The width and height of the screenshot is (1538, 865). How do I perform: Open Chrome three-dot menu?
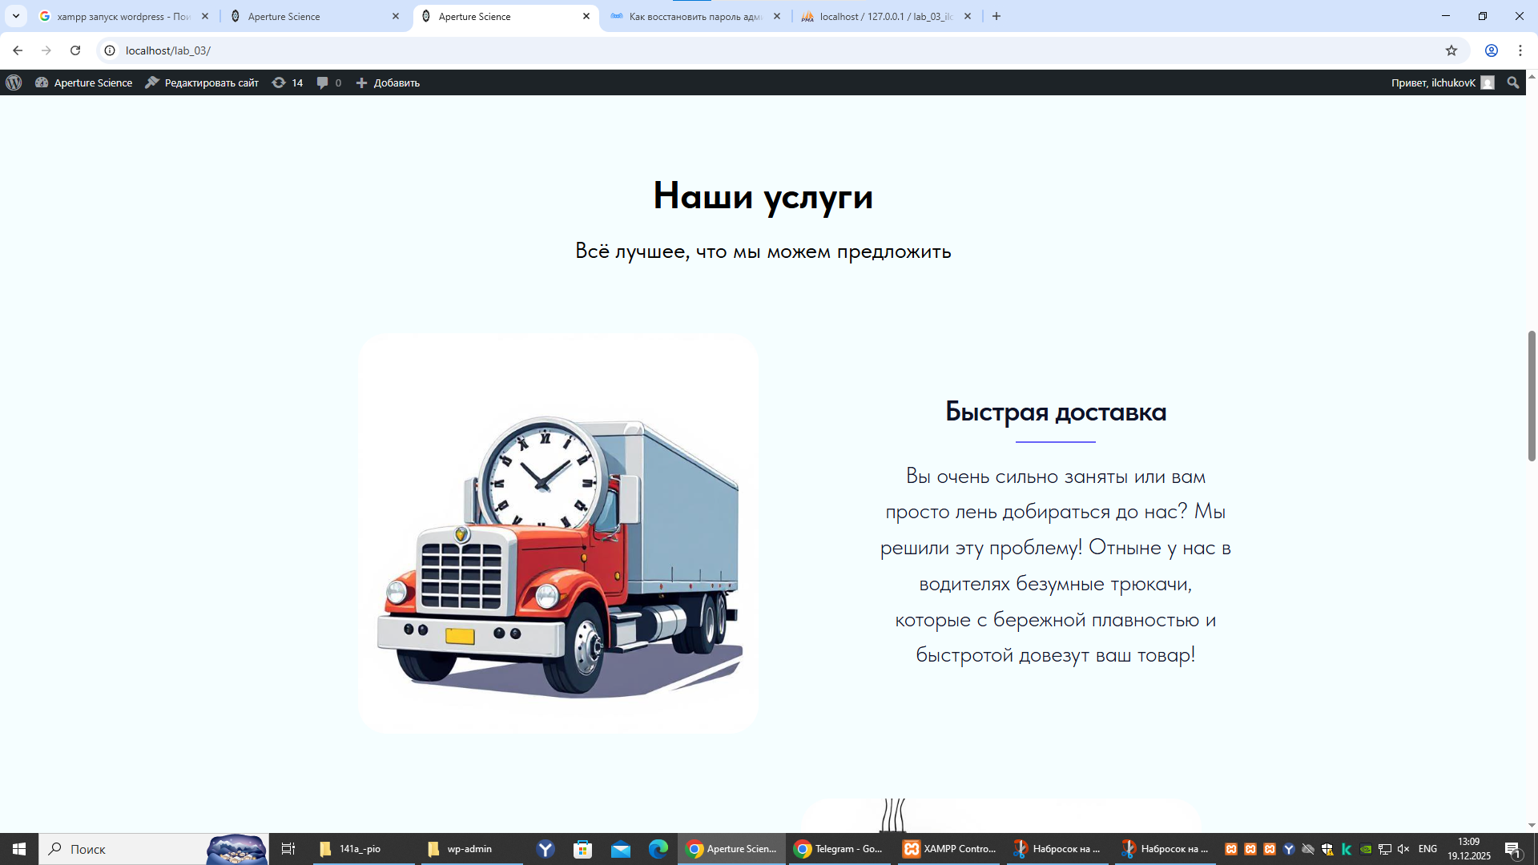(x=1520, y=50)
